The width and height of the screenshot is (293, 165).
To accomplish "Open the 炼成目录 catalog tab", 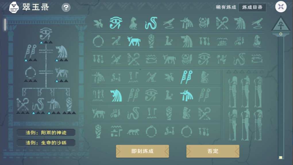I will coord(252,7).
